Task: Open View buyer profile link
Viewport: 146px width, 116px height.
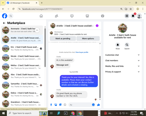Action: tap(82, 52)
